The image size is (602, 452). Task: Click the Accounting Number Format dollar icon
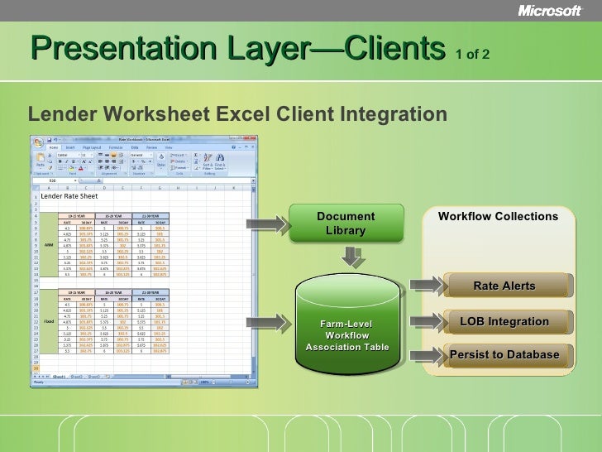tap(134, 161)
